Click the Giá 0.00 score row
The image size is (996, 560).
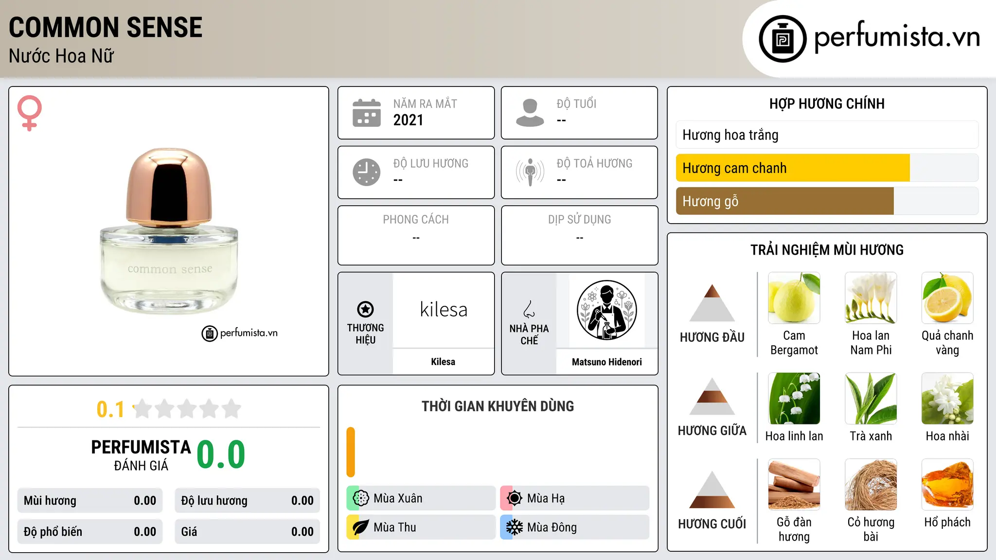[x=247, y=532]
